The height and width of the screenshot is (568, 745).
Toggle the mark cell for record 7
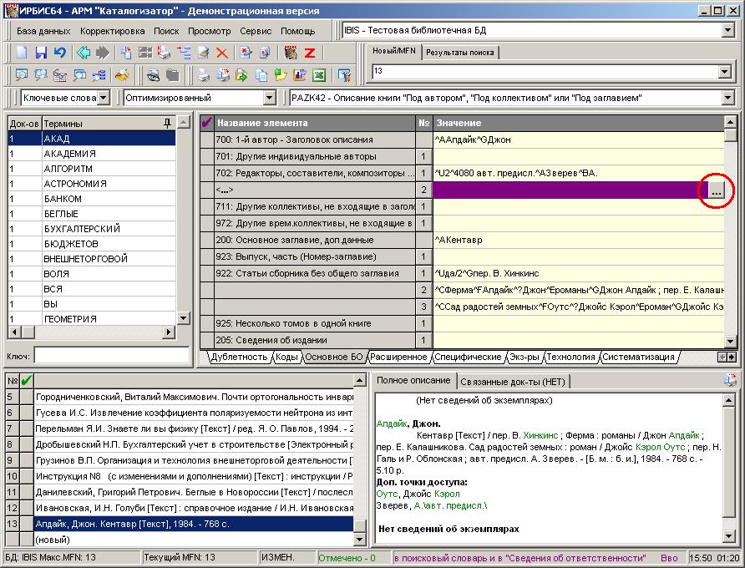(x=26, y=429)
